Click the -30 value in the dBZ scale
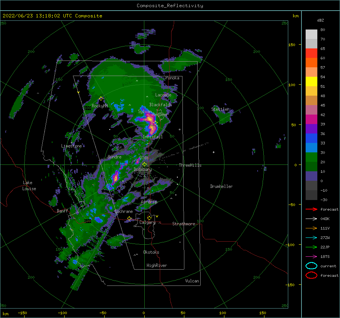340x318 pixels. (x=324, y=200)
